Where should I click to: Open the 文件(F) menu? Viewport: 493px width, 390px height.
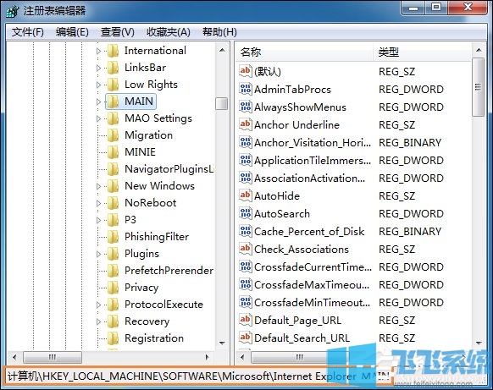point(28,32)
